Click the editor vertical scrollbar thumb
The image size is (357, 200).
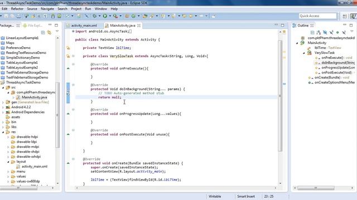pyautogui.click(x=280, y=96)
